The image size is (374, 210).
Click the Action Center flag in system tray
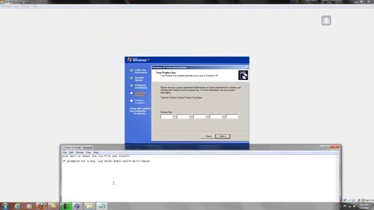(x=345, y=206)
